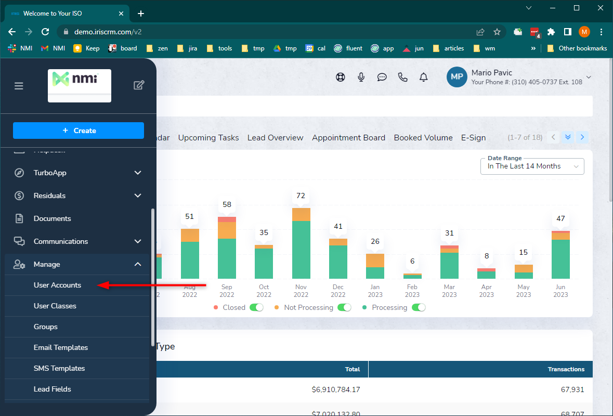Collapse the Manage submenu
The height and width of the screenshot is (416, 613).
[x=138, y=264]
